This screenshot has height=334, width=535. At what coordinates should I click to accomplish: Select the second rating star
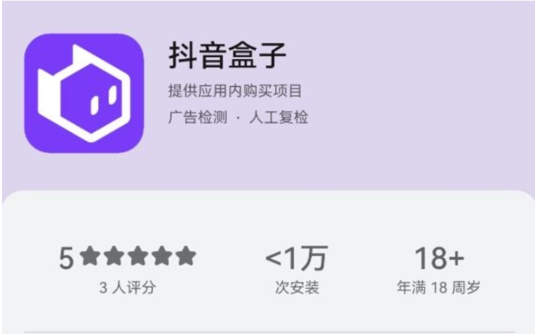[114, 256]
